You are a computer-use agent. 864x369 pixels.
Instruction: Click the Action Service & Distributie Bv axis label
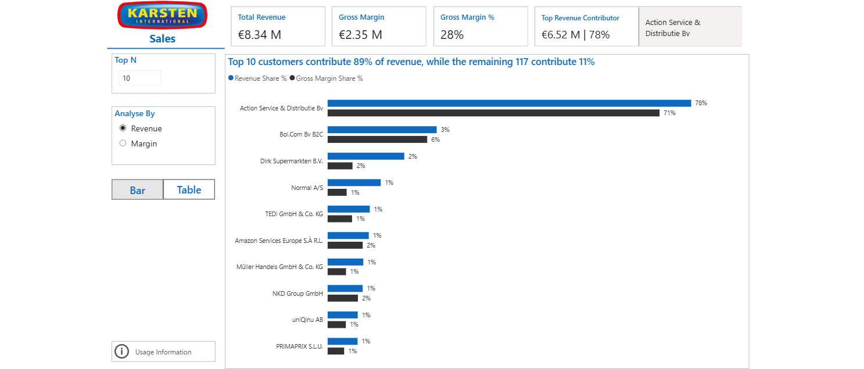pos(281,108)
